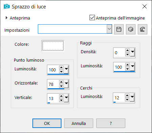Close the Sprazzo di luce dialog
152x133 pixels.
point(145,6)
